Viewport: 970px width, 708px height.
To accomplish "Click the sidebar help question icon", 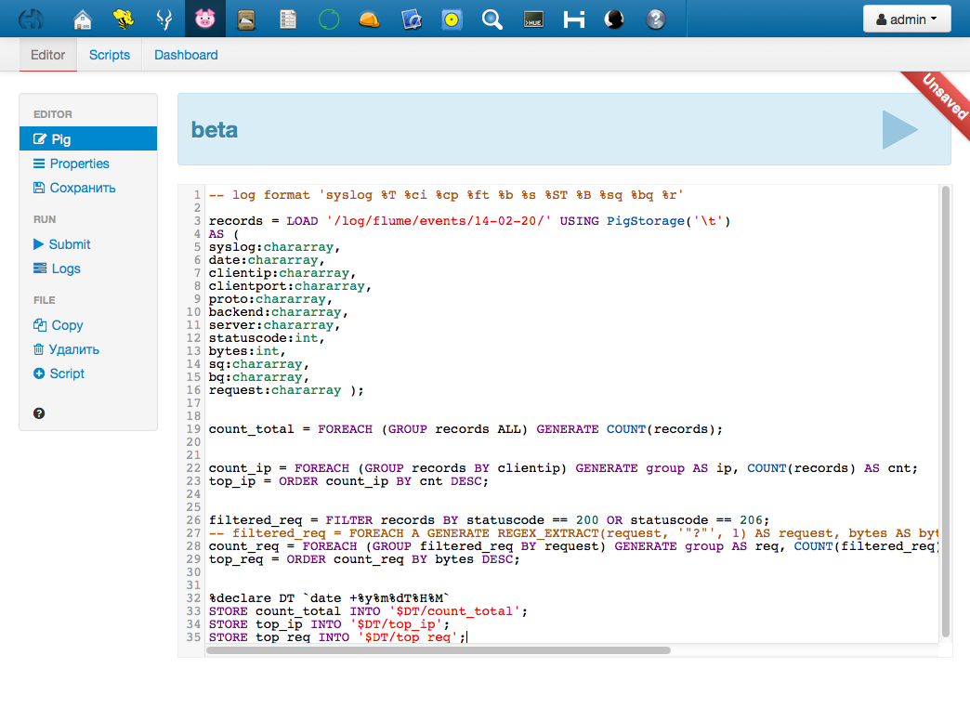I will (39, 413).
